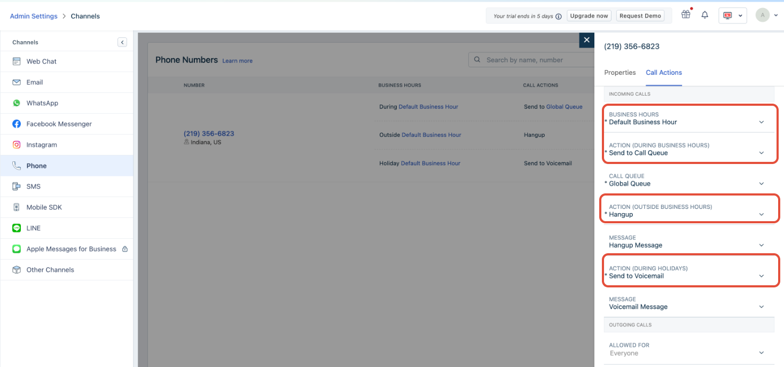This screenshot has height=367, width=784.
Task: Open the screen status dropdown in header
Action: tap(732, 15)
